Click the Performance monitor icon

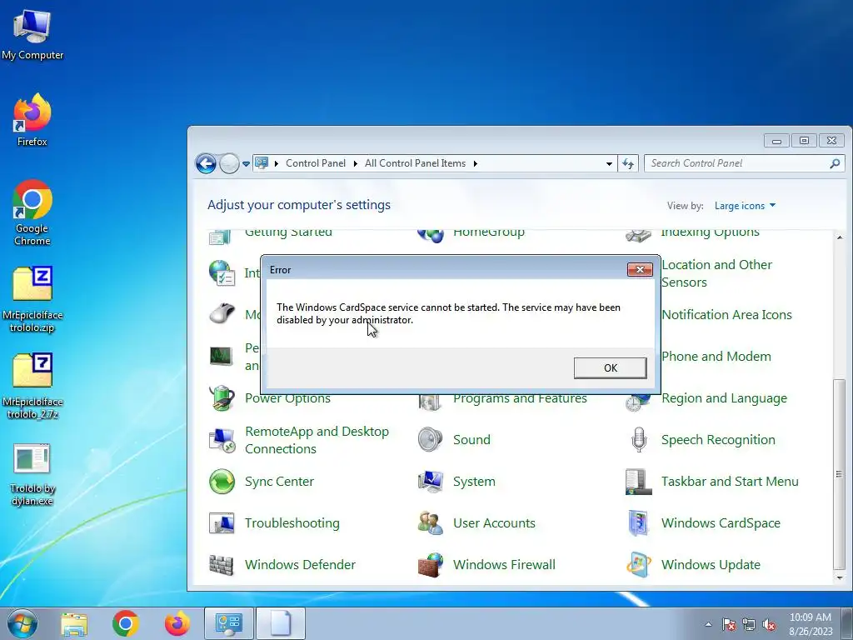[222, 357]
